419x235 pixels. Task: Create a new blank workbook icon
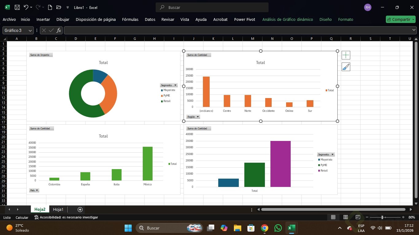click(x=50, y=7)
